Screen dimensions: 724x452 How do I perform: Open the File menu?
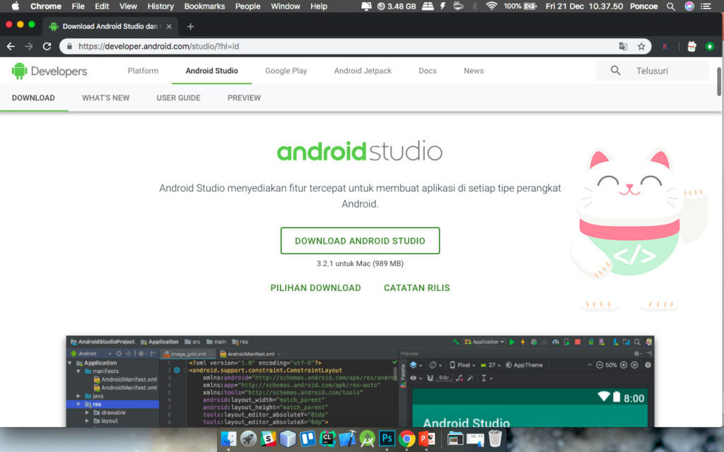(78, 6)
